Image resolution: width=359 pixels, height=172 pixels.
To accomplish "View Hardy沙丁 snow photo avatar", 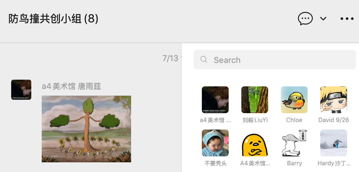I will point(334,143).
